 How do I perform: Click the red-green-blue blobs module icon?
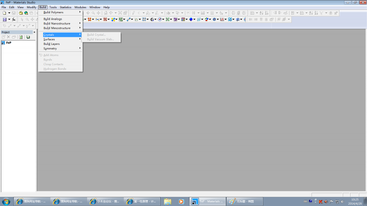click(206, 19)
